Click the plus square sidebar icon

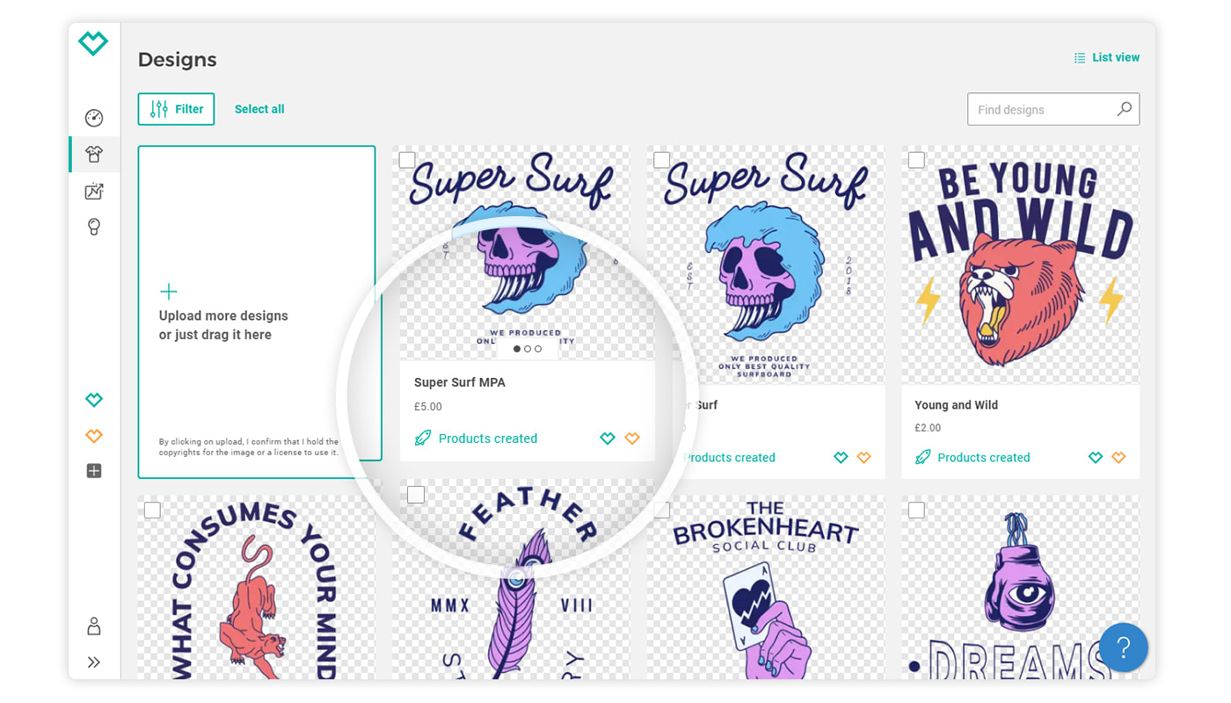point(94,471)
